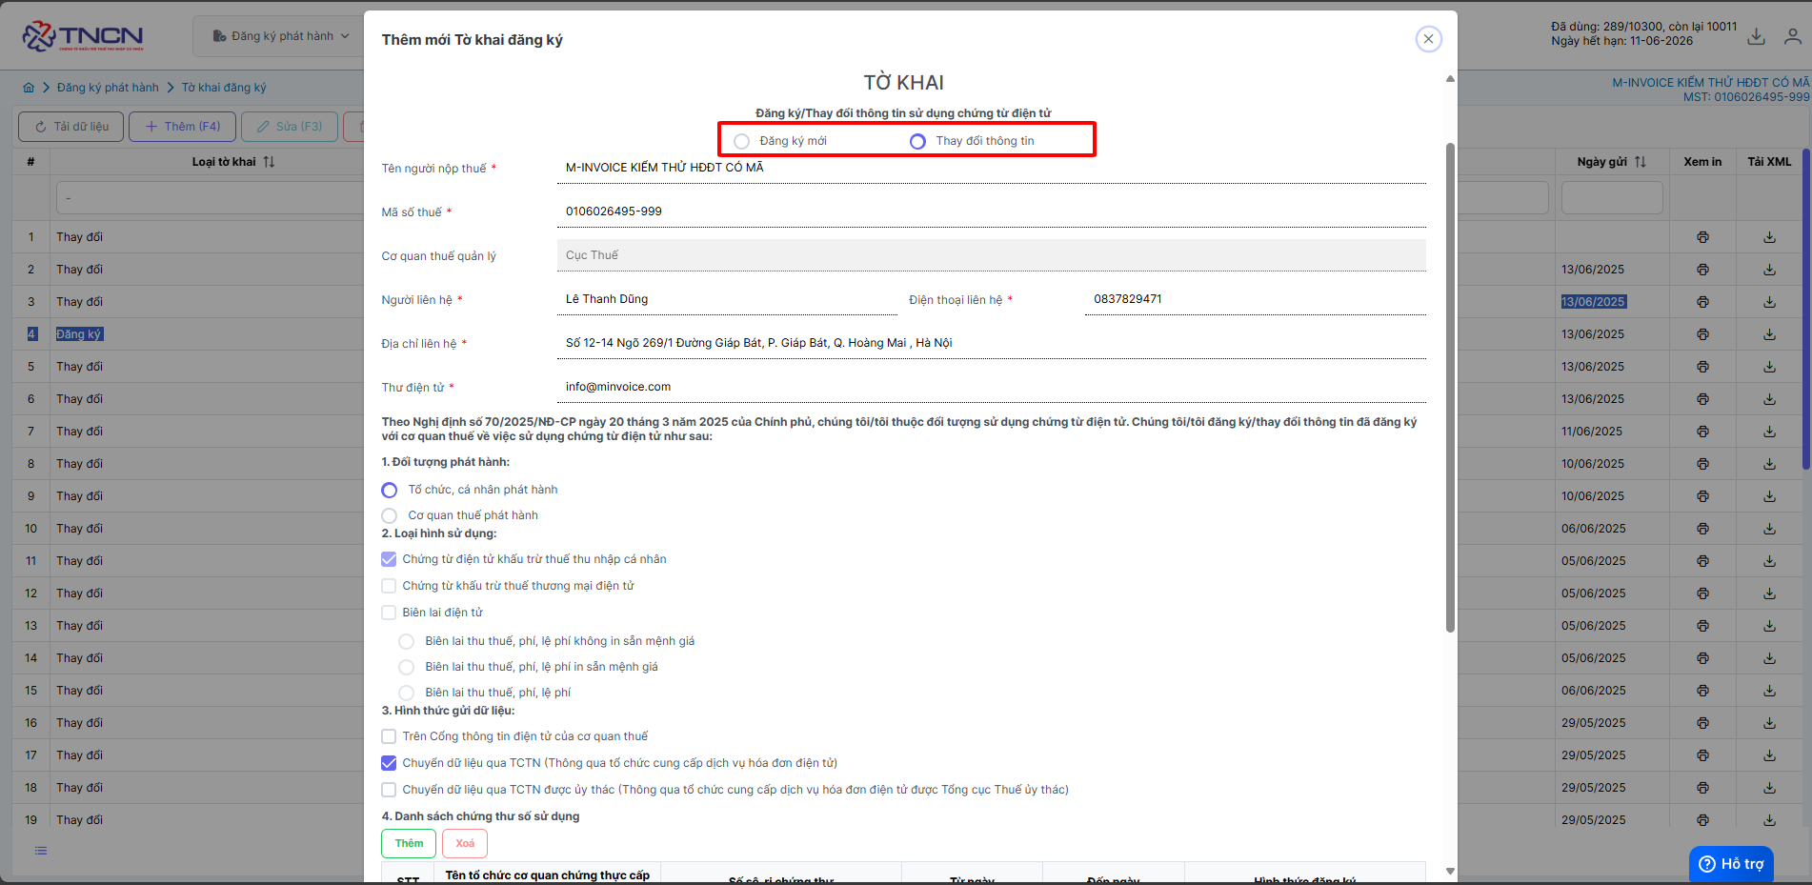Click green 'Thêm' certificate button
1812x885 pixels.
[409, 844]
